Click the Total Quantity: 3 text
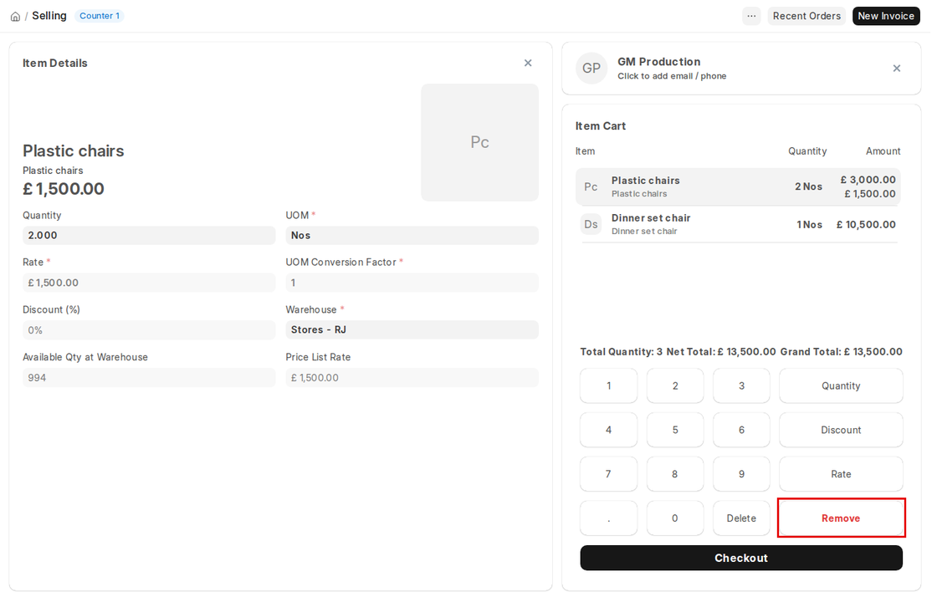Image resolution: width=937 pixels, height=602 pixels. pyautogui.click(x=622, y=352)
